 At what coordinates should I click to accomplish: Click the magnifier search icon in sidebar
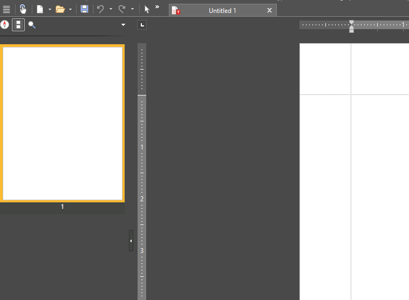click(x=32, y=25)
